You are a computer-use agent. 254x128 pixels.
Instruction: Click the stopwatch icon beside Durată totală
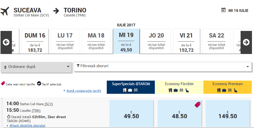[9, 117]
